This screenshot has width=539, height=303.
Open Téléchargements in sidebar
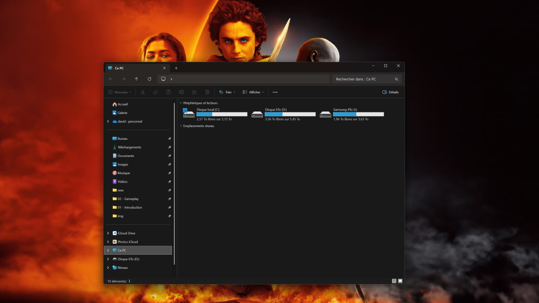point(129,147)
